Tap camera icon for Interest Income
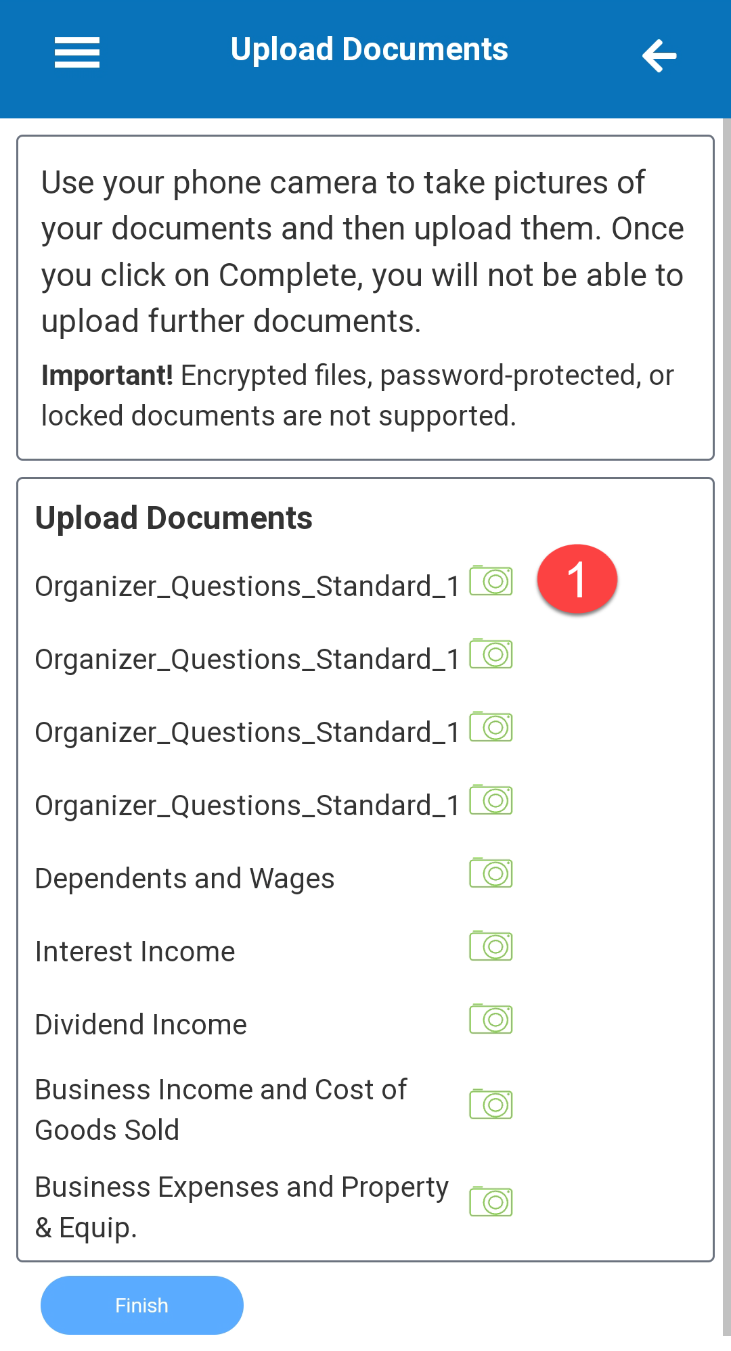Viewport: 731px width, 1351px height. pos(491,946)
